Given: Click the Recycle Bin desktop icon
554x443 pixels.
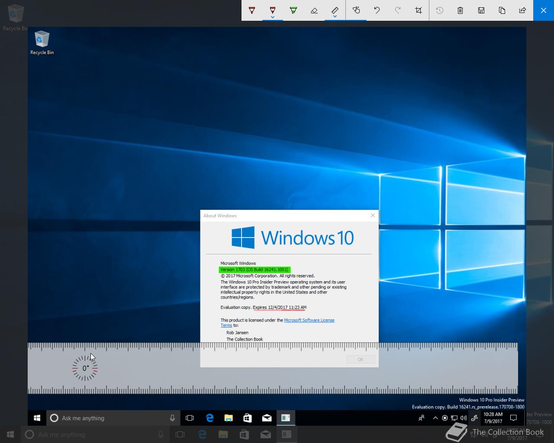Looking at the screenshot, I should 42,43.
